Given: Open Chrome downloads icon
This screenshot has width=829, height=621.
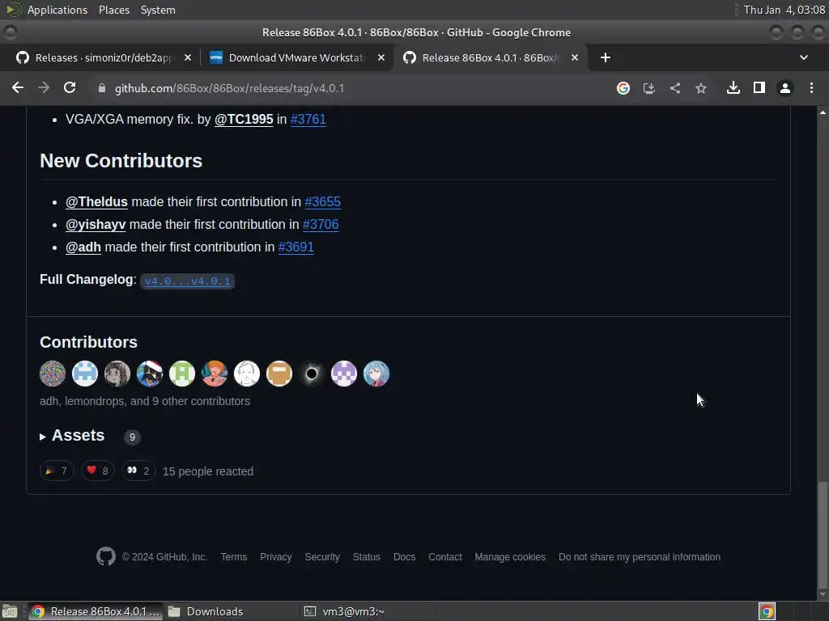Looking at the screenshot, I should [733, 87].
